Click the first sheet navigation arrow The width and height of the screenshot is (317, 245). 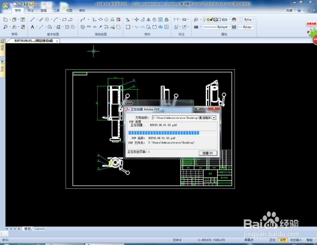pyautogui.click(x=7, y=229)
